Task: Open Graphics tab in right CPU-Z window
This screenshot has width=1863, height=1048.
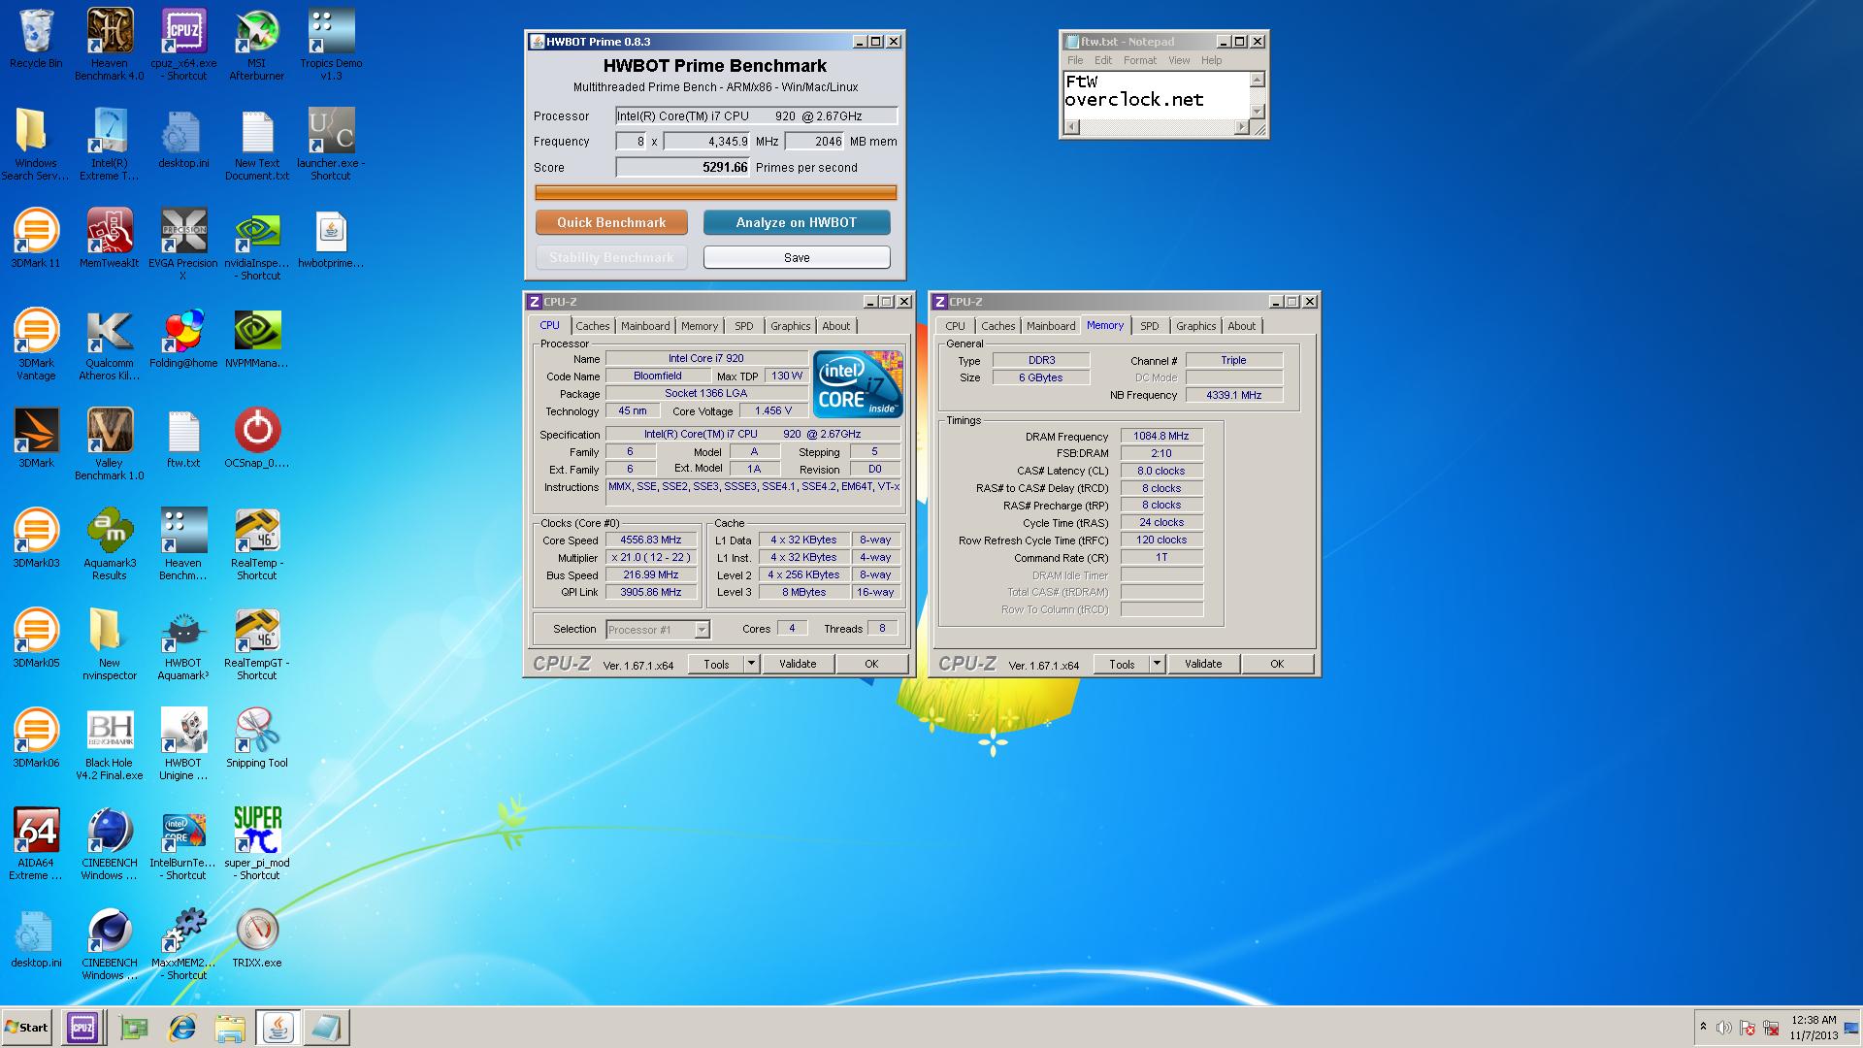Action: coord(1195,326)
